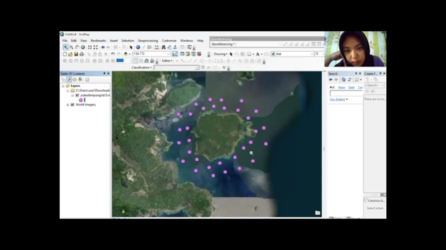Open the Arial font dropdown
Image resolution: width=446 pixels, height=250 pixels.
pyautogui.click(x=312, y=54)
